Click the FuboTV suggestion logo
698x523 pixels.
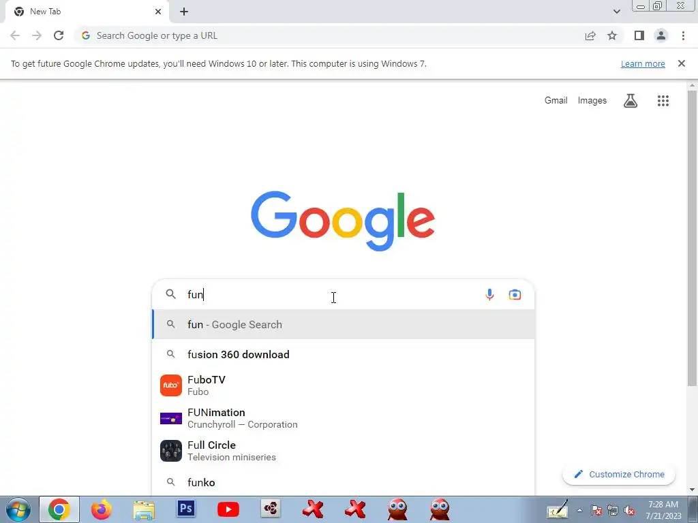(171, 385)
